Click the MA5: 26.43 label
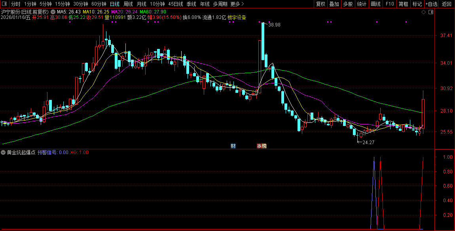The width and height of the screenshot is (455, 231). [69, 12]
